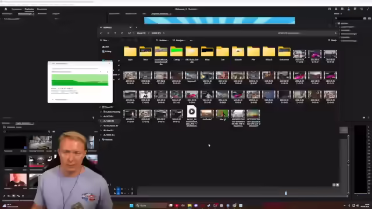372x209 pixels.
Task: Go up one folder level in Explorer
Action: pyautogui.click(x=115, y=33)
